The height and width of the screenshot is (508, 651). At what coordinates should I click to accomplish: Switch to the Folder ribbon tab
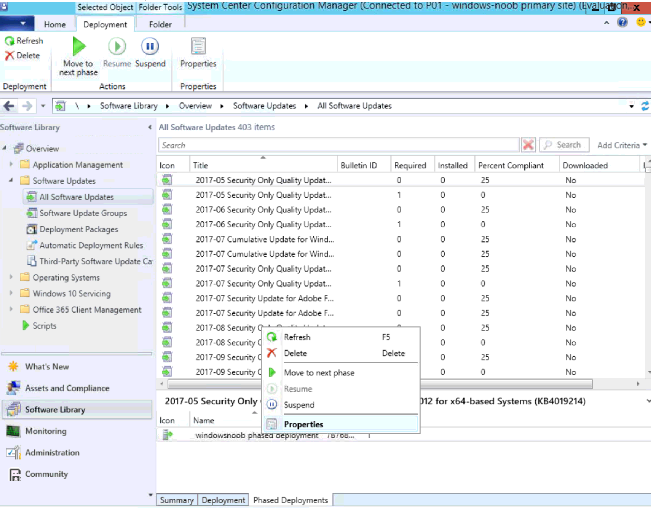[x=160, y=24]
